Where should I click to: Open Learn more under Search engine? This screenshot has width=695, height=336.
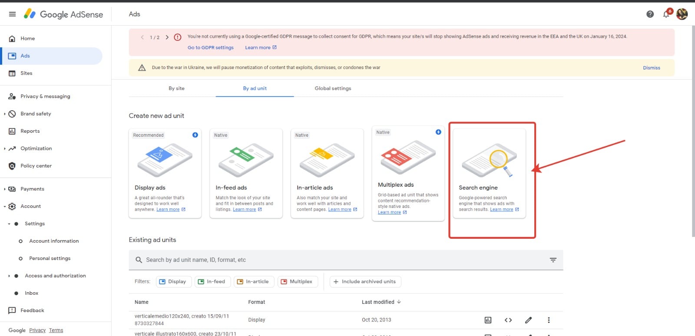pos(504,210)
